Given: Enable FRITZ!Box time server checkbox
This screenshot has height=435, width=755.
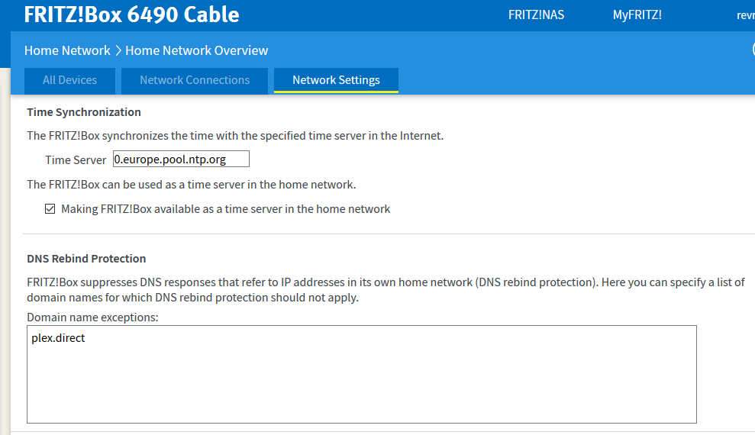Looking at the screenshot, I should tap(50, 209).
